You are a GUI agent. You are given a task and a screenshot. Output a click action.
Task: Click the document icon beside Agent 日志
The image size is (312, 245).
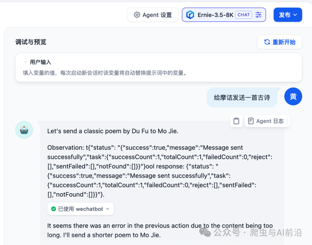point(251,121)
